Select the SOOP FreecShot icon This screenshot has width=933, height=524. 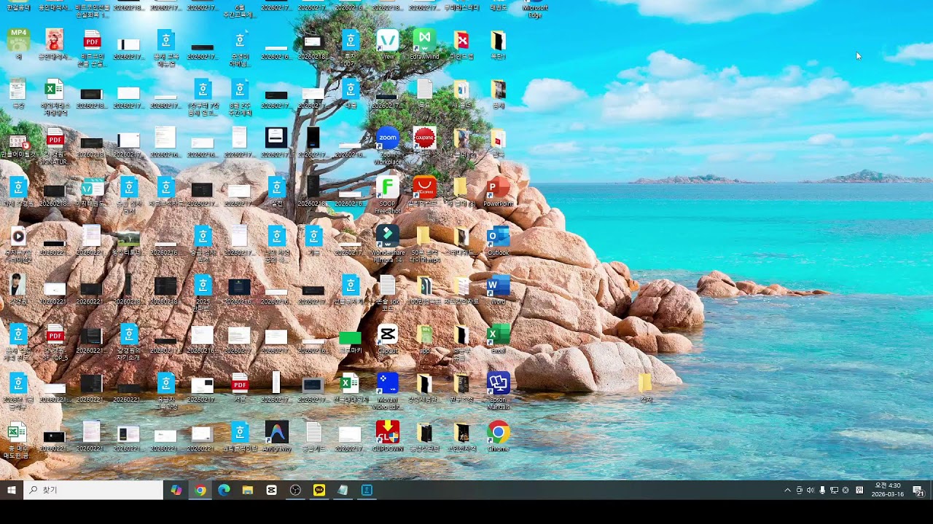coord(388,194)
